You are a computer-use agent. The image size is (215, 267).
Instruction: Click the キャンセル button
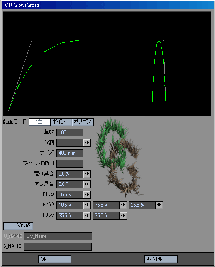pyautogui.click(x=161, y=259)
